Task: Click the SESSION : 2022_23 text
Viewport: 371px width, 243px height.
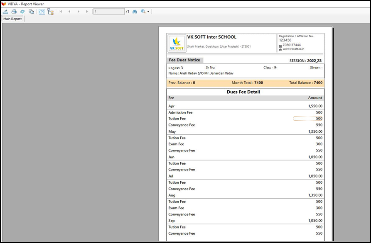Action: click(305, 61)
